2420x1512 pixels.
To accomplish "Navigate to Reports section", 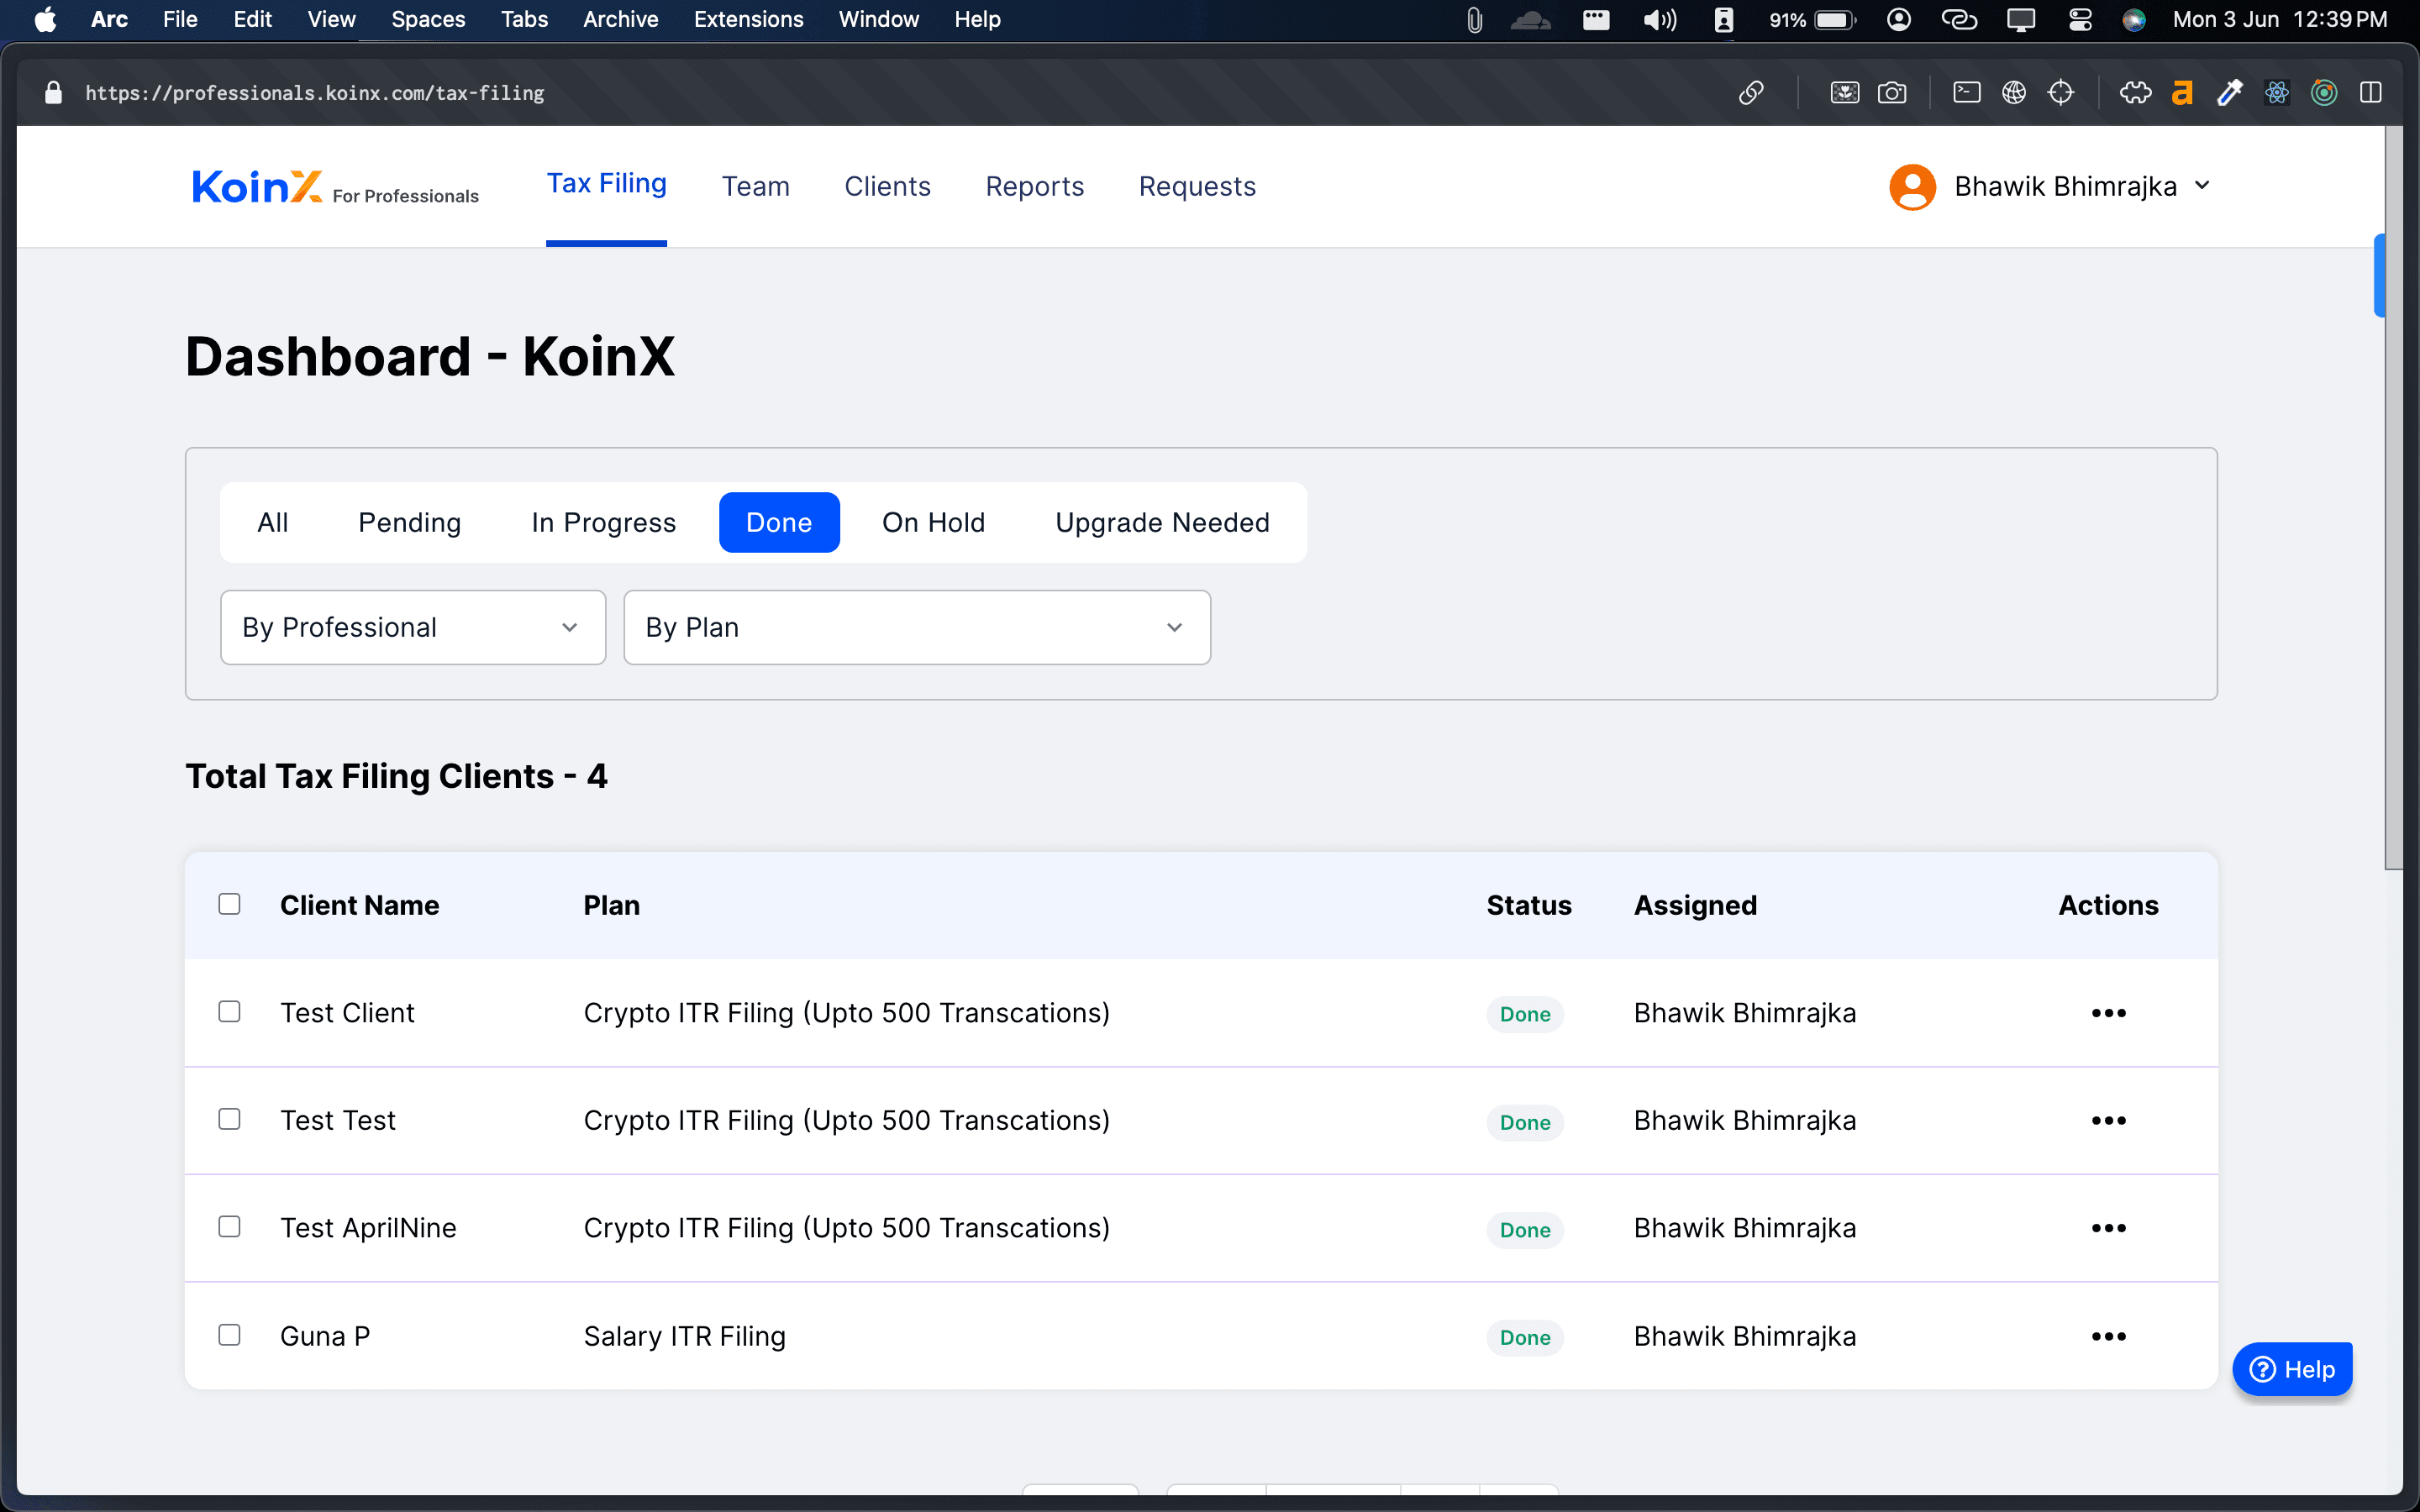I will [1034, 186].
